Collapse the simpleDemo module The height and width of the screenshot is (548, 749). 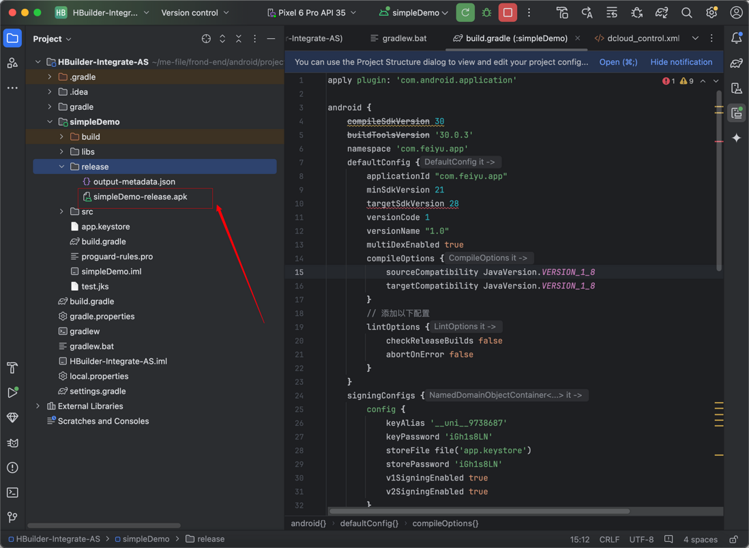(50, 122)
